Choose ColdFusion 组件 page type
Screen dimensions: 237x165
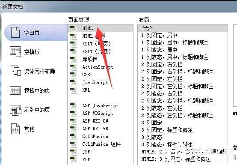[x=101, y=144]
